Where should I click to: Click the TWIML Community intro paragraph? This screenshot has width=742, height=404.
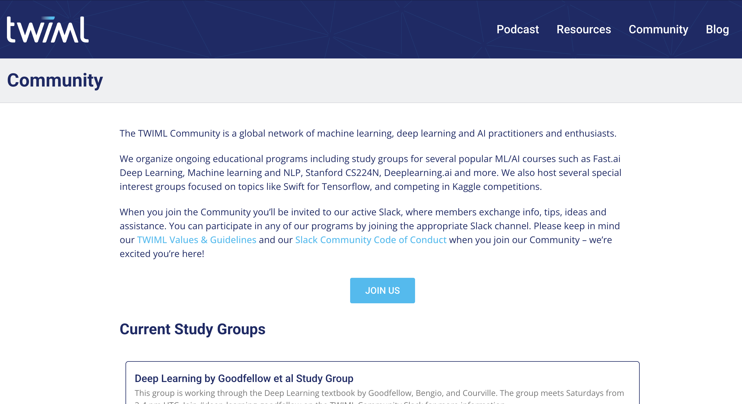(x=368, y=134)
